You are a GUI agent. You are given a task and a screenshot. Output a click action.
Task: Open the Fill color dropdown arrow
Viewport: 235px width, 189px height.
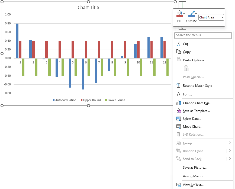coord(184,14)
